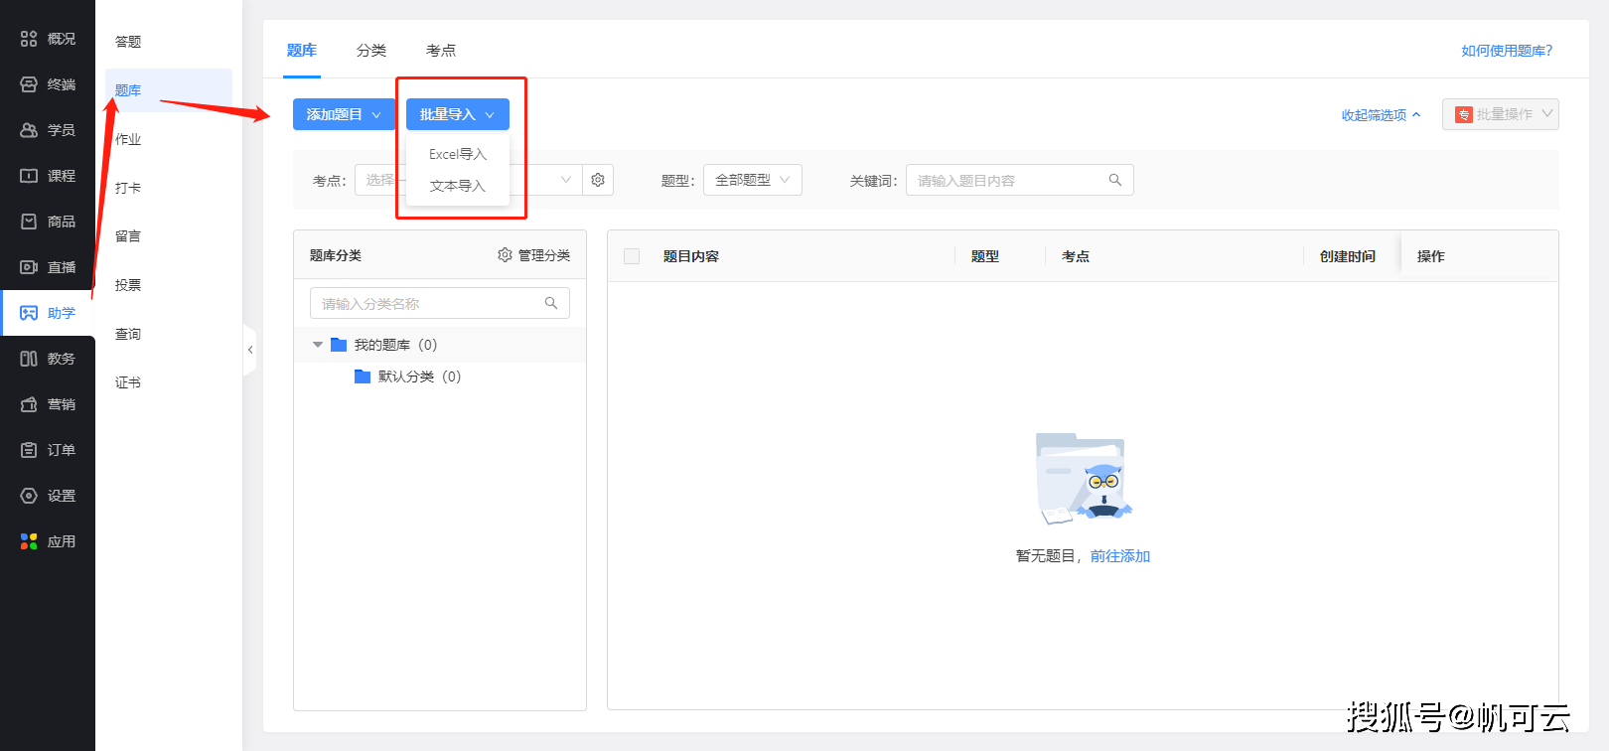This screenshot has width=1609, height=751.
Task: Choose Excel导入 from the menu
Action: [458, 154]
